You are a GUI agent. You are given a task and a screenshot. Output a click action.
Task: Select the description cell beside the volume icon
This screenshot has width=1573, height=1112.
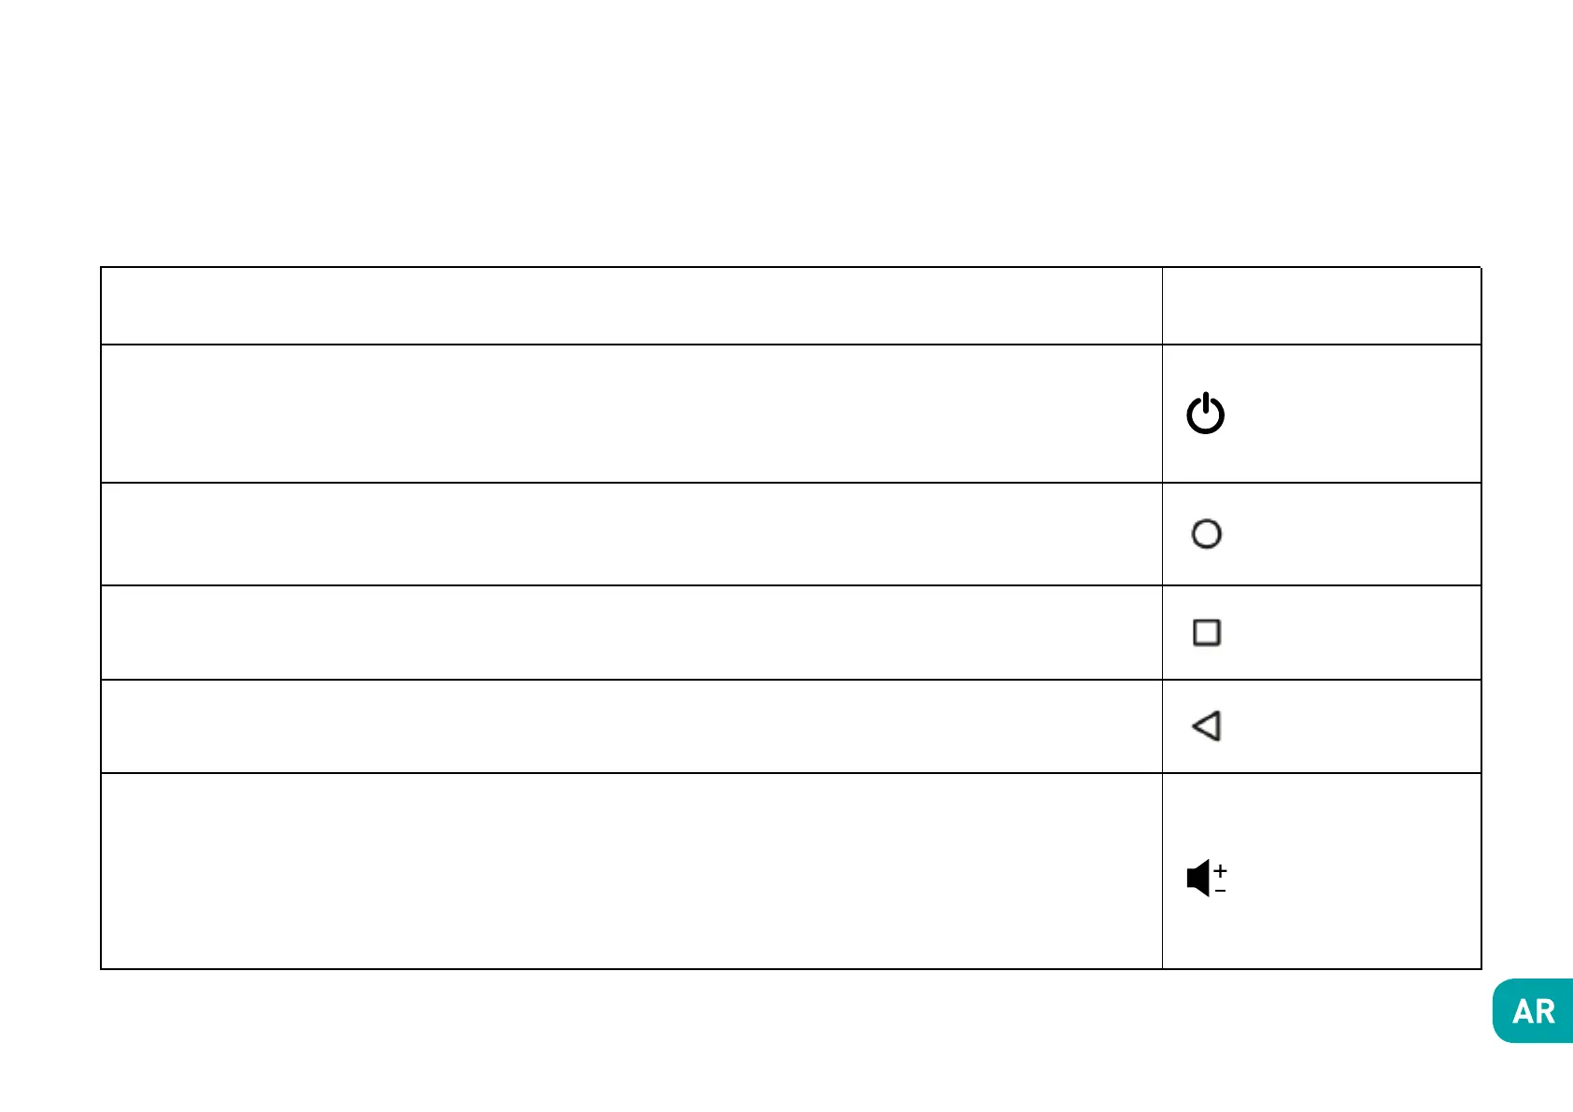point(631,871)
